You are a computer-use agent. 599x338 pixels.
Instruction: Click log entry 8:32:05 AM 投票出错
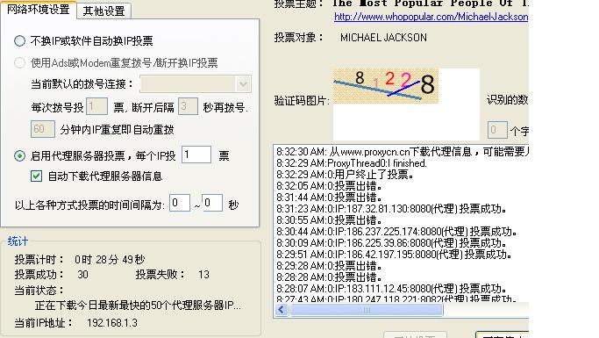(x=329, y=186)
